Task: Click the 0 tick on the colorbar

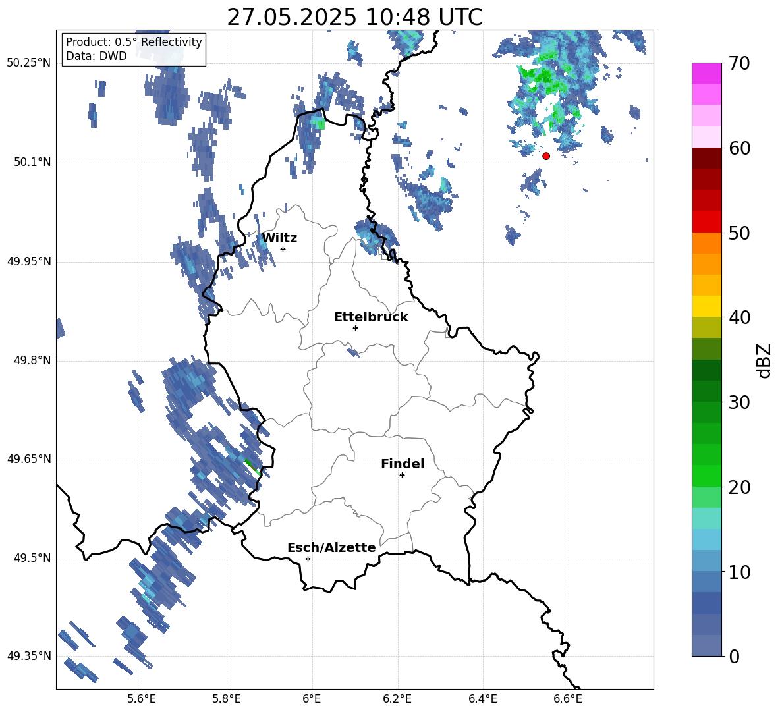Action: [734, 657]
